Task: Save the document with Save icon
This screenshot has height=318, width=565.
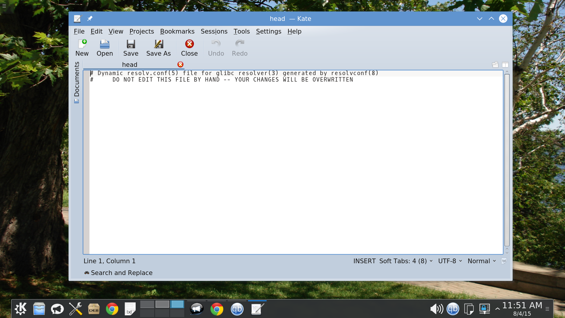Action: tap(131, 48)
